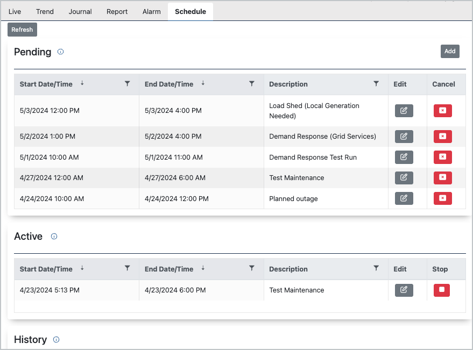The width and height of the screenshot is (473, 350).
Task: Cancel the Demand Response Test Run entry
Action: (442, 157)
